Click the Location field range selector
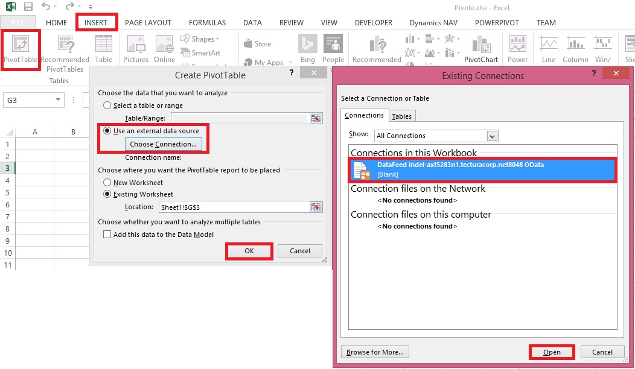The height and width of the screenshot is (369, 635). pos(316,207)
